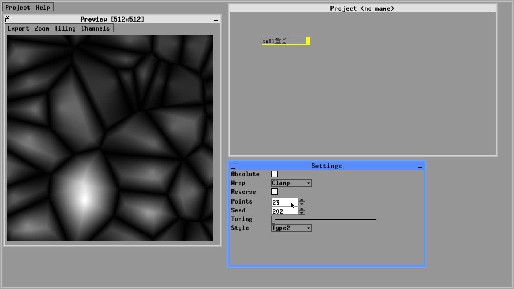Click the yellow output connector on cell node
The width and height of the screenshot is (514, 289).
[308, 41]
